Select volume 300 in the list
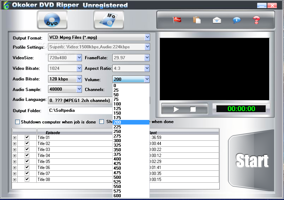The image size is (284, 200). (x=131, y=141)
